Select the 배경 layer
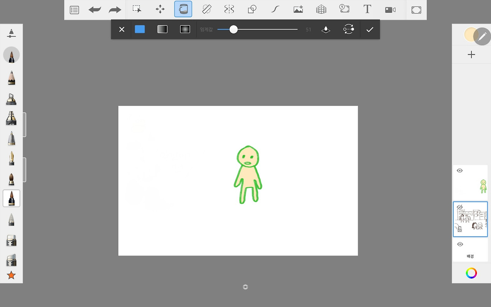The image size is (491, 307). (470, 250)
